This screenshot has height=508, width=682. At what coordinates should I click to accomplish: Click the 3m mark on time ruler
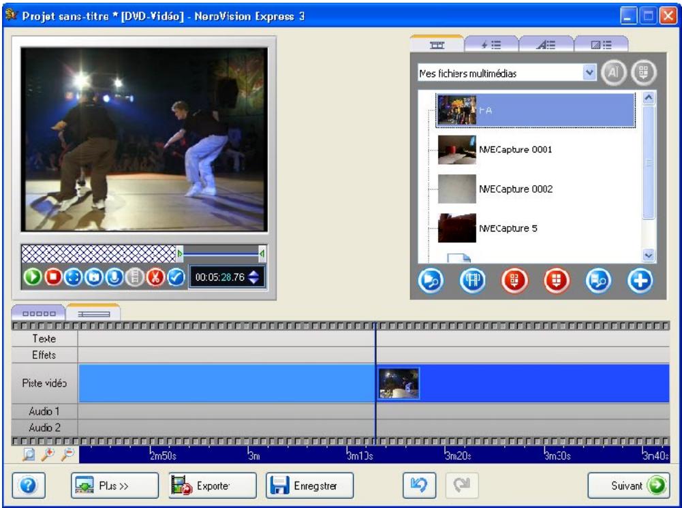point(254,456)
